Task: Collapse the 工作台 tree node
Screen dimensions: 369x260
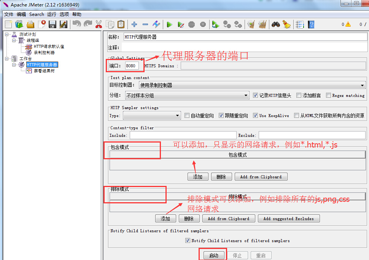Action: pos(6,59)
